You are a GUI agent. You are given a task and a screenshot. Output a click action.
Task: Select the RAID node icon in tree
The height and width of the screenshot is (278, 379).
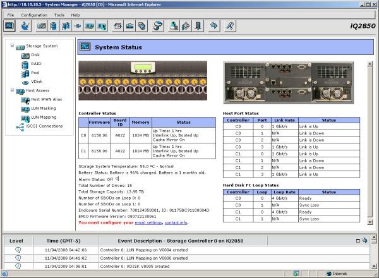tap(25, 64)
